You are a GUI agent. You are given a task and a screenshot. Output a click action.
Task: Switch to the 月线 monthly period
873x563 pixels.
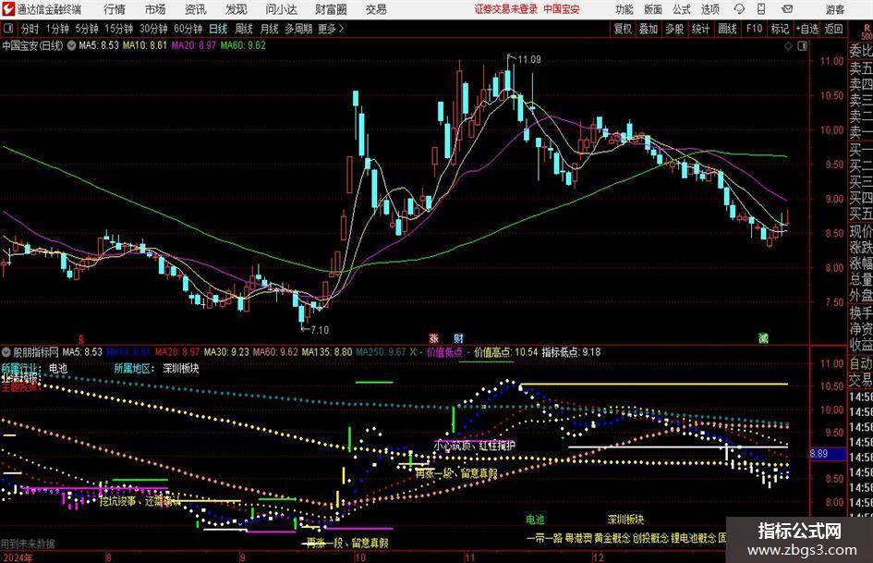click(x=269, y=29)
